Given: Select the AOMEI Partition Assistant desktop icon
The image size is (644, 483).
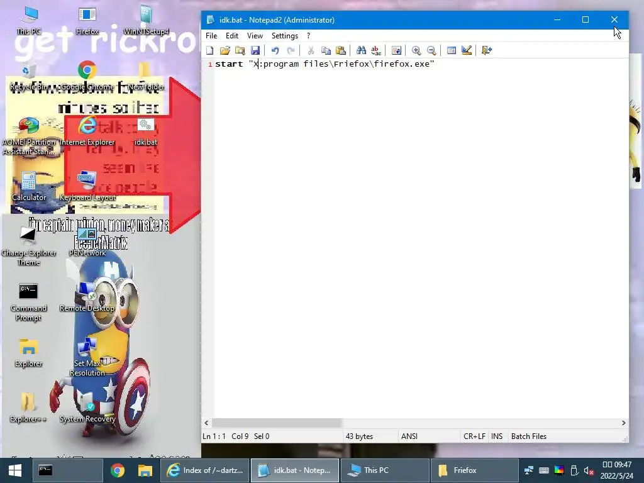Looking at the screenshot, I should coord(29,136).
